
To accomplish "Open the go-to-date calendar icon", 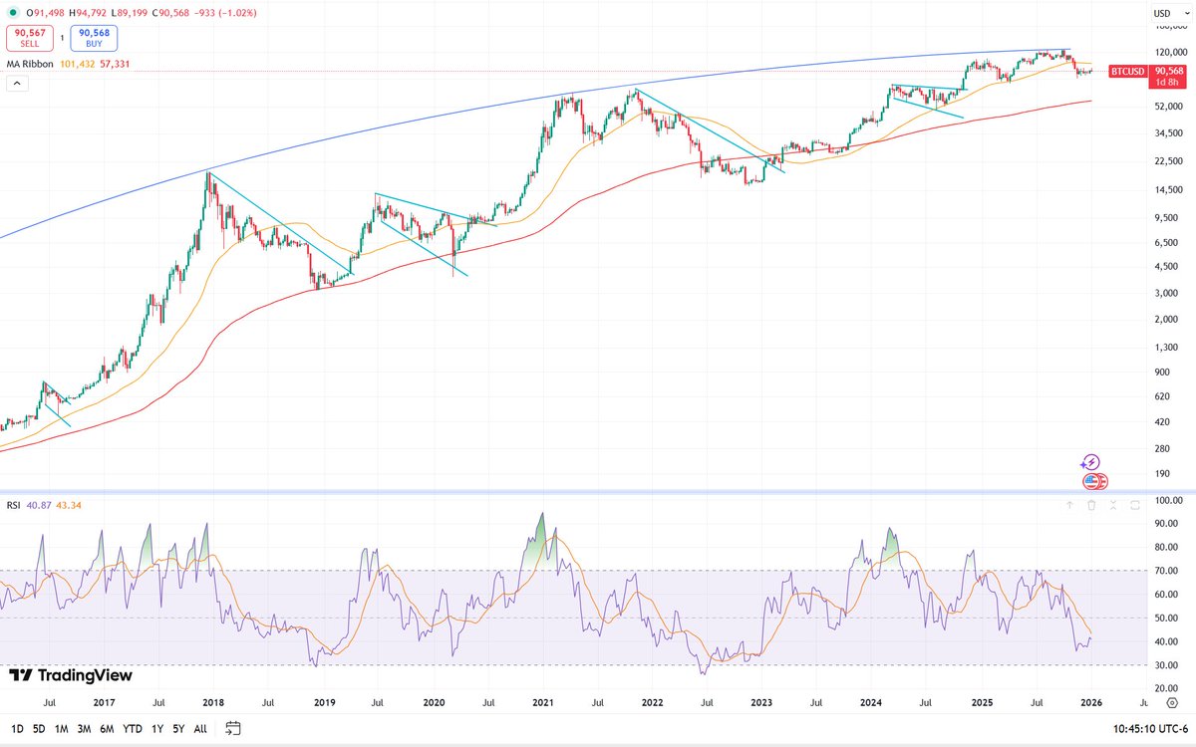I will [x=232, y=729].
